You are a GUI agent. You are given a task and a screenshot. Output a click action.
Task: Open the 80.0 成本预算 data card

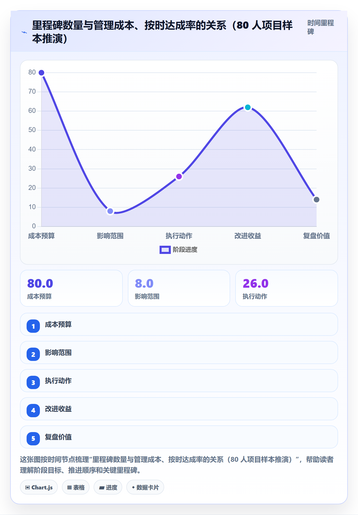[71, 288]
